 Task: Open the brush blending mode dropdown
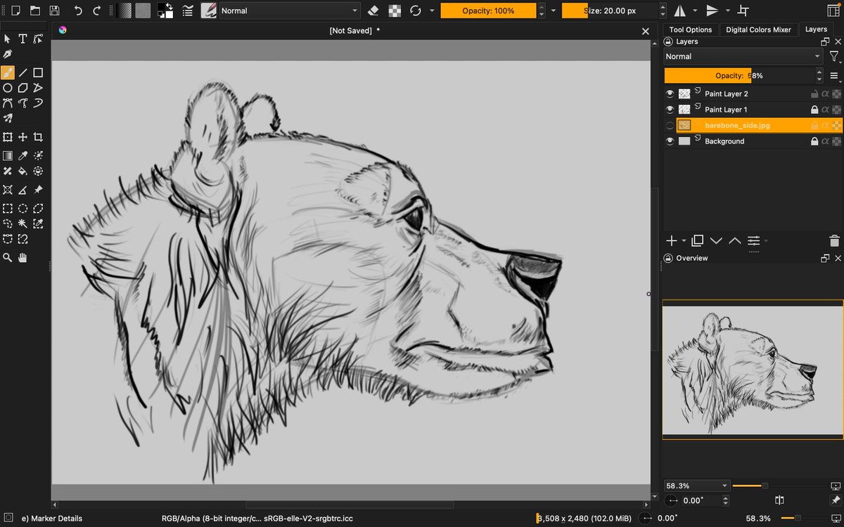pos(289,11)
